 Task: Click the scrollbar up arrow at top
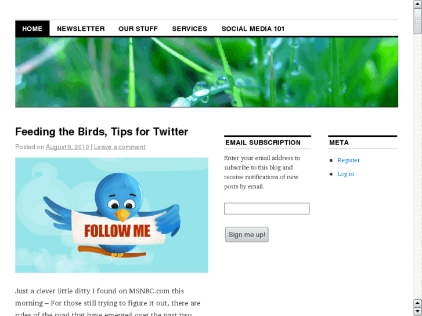pos(418,3)
